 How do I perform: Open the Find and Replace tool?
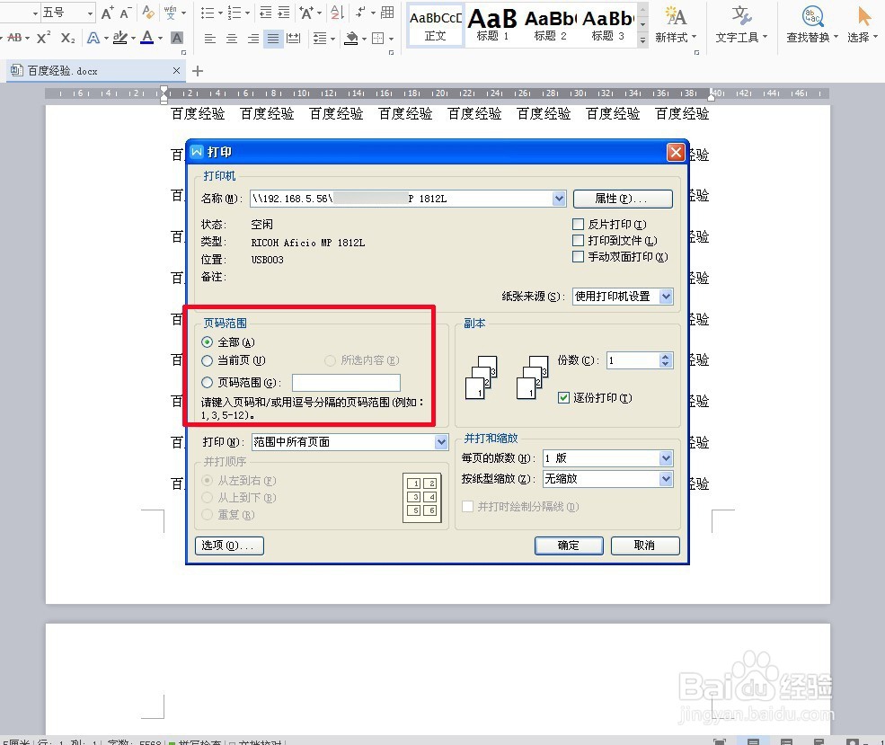click(x=812, y=23)
